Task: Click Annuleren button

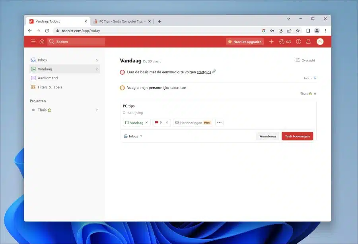Action: 268,136
